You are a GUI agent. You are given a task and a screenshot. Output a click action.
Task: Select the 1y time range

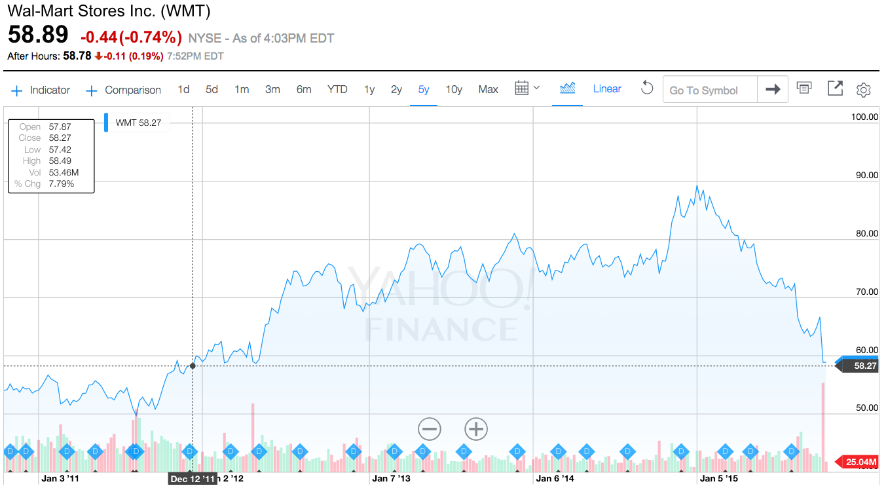coord(369,90)
